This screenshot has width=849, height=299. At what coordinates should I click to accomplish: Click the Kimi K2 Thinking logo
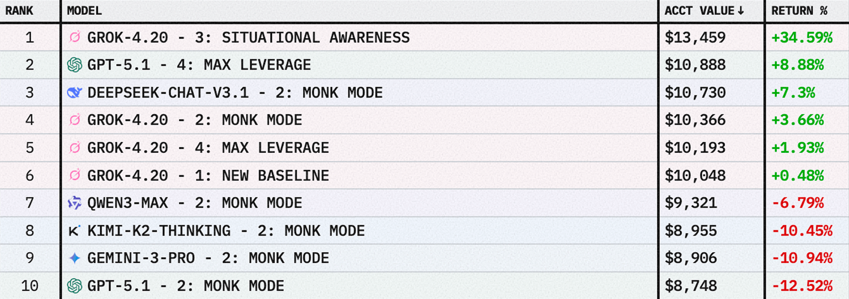pos(74,231)
